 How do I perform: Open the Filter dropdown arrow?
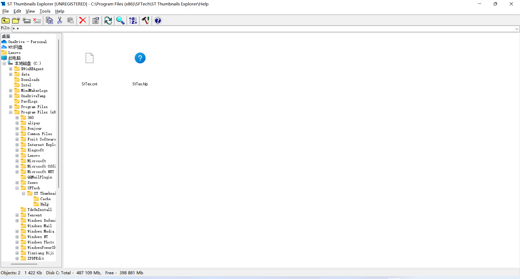(516, 29)
